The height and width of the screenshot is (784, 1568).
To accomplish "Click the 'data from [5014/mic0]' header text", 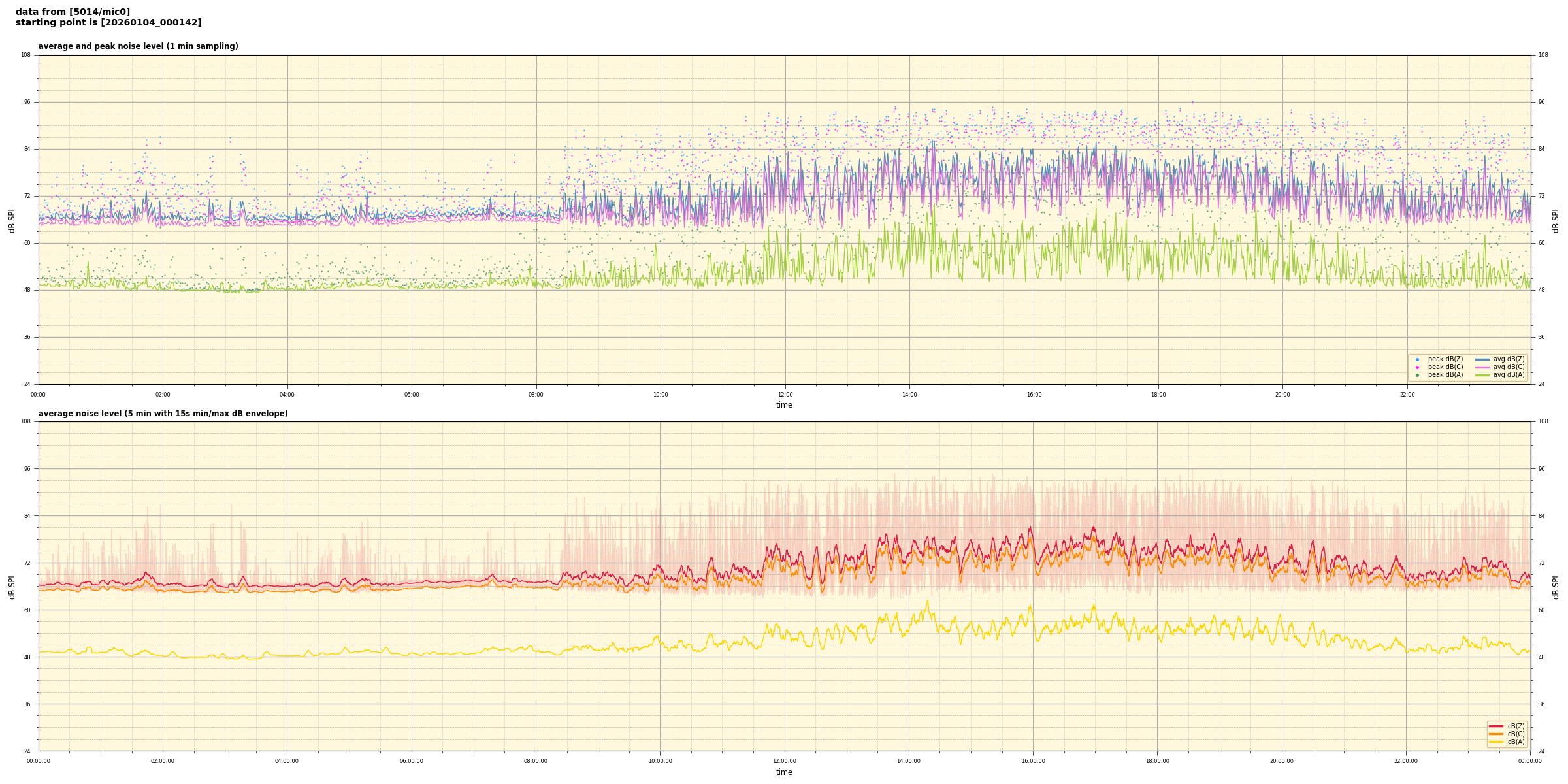I will click(73, 12).
